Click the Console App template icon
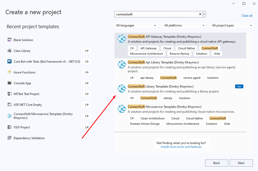 pos(9,83)
